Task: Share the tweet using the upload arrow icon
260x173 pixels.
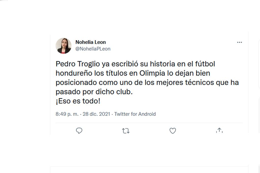Action: [219, 131]
